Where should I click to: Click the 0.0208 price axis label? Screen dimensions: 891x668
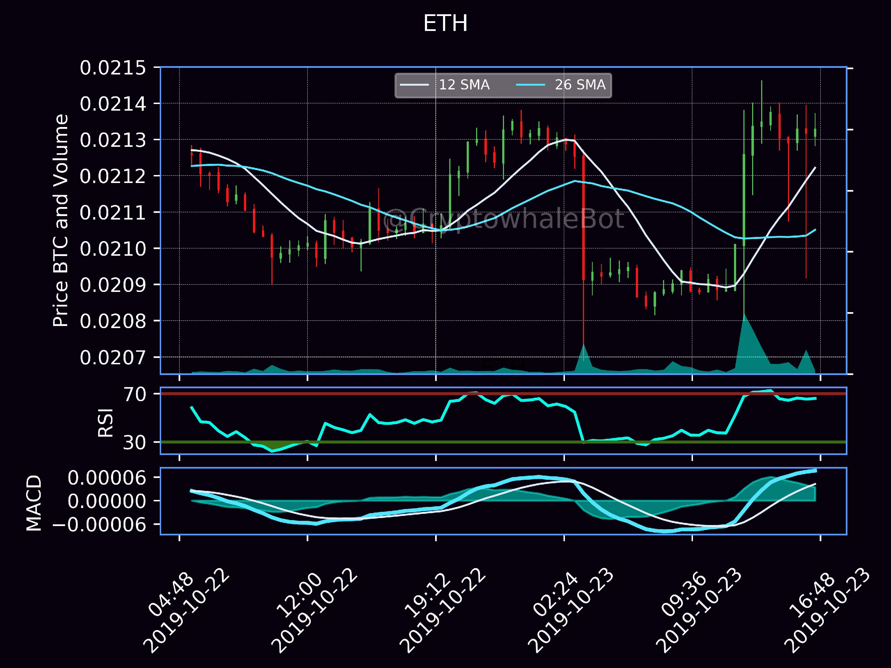point(113,322)
